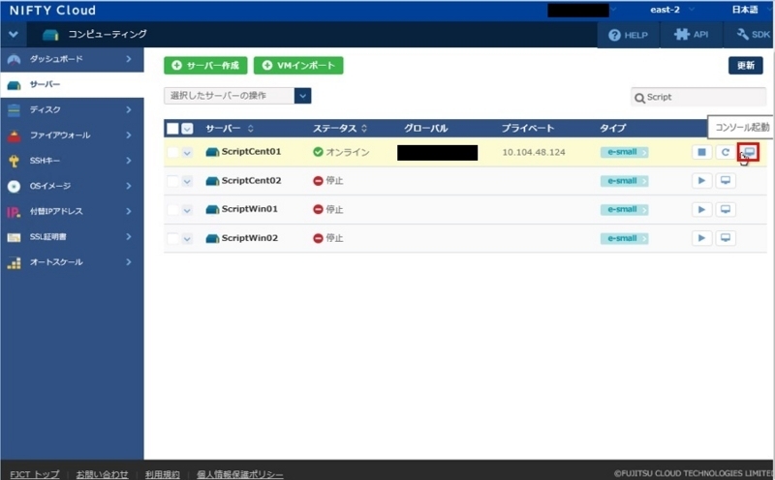Image resolution: width=775 pixels, height=480 pixels.
Task: Open the API puzzle icon
Action: point(682,35)
